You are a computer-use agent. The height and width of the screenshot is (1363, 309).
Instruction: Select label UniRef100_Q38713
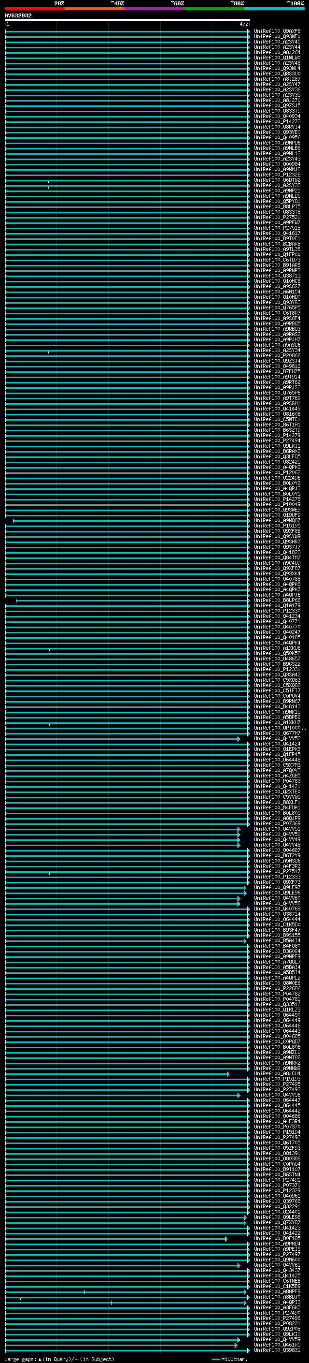point(277,276)
